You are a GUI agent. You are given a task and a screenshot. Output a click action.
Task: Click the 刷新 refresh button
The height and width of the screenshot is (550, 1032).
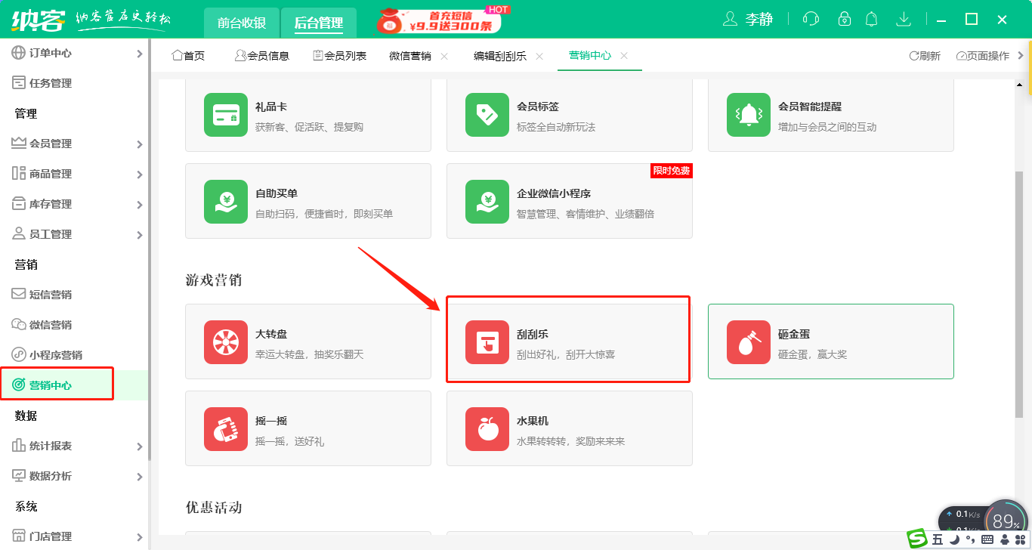point(925,56)
